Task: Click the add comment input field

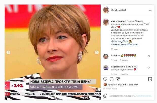Action: [123, 96]
